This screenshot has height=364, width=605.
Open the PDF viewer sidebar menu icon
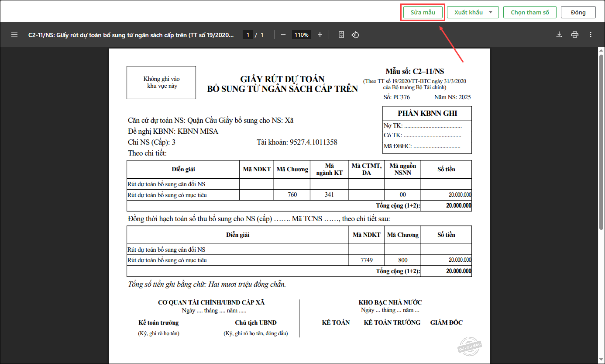14,35
